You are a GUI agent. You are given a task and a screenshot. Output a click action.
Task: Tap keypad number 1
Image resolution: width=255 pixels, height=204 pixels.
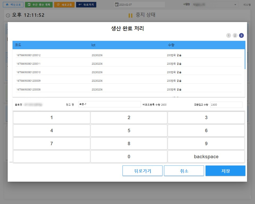[52, 118]
